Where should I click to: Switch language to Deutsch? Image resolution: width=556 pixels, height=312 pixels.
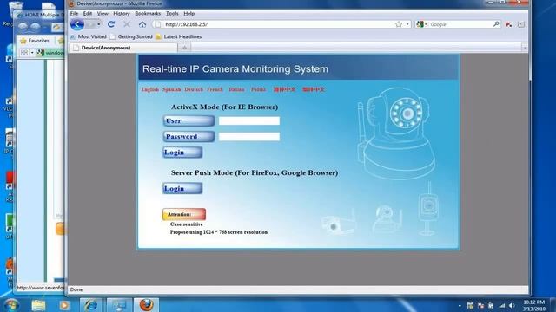tap(194, 89)
